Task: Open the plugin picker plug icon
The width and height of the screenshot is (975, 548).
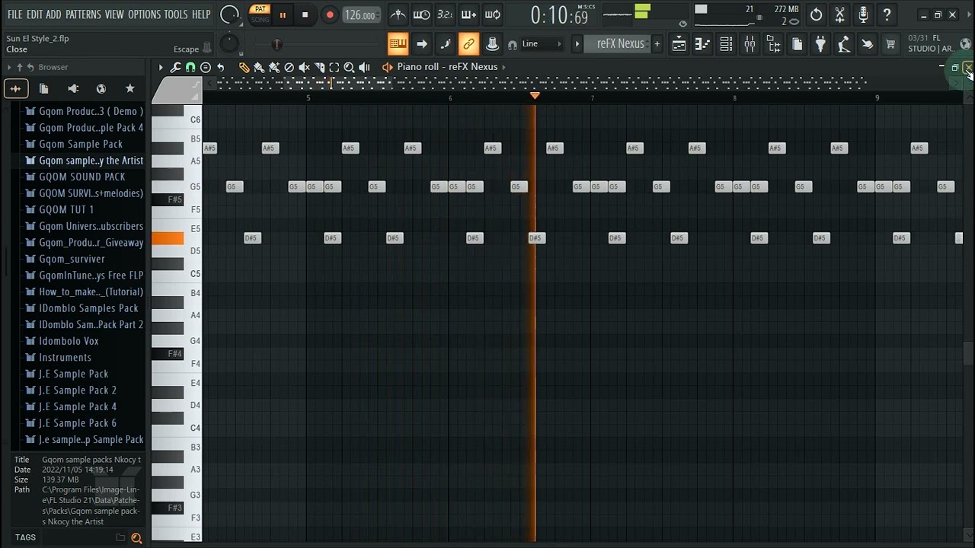Action: click(x=820, y=44)
